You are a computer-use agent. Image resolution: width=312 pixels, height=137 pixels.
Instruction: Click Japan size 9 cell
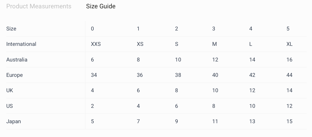point(177,121)
